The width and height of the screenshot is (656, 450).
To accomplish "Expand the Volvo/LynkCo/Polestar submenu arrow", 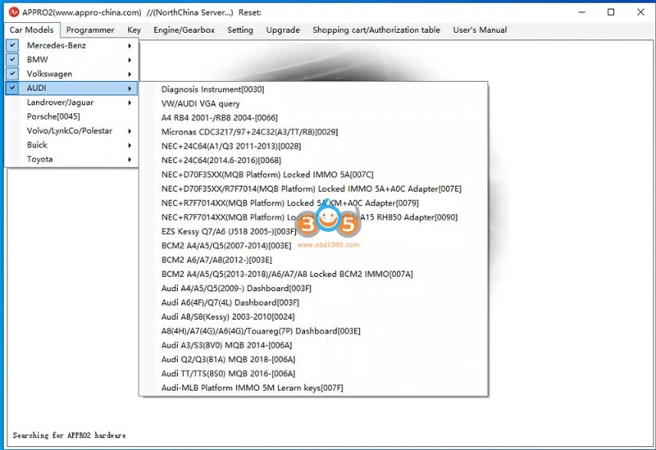I will click(130, 131).
